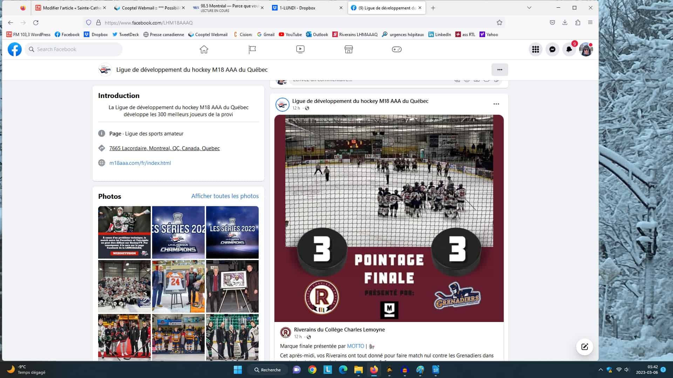The image size is (673, 378).
Task: Expand Firefox list all tabs chevron
Action: pyautogui.click(x=529, y=8)
